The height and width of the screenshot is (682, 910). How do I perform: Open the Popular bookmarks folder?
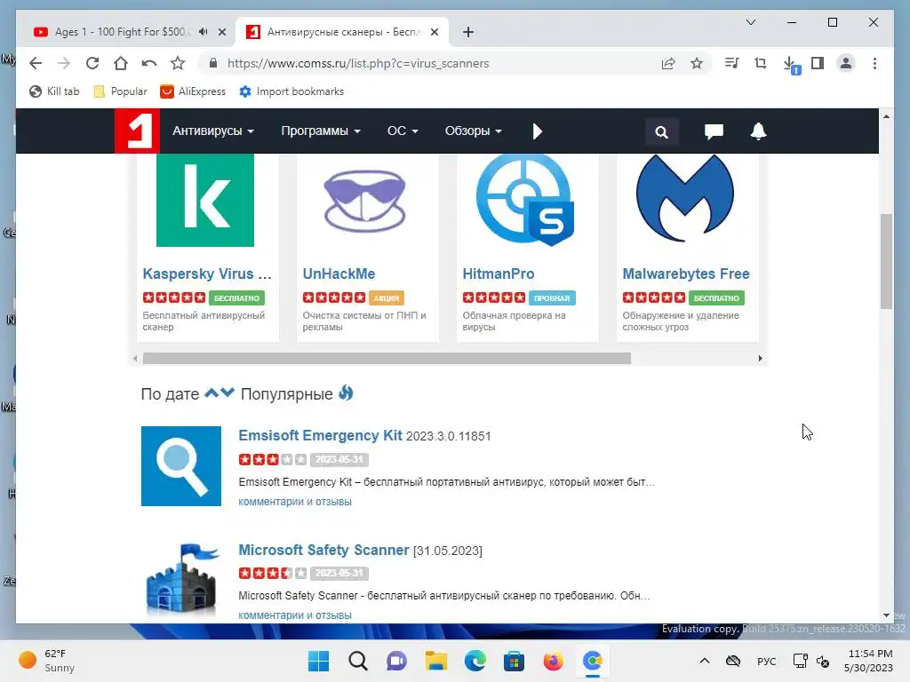pyautogui.click(x=121, y=91)
